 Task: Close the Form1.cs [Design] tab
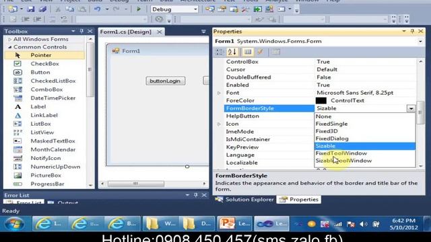(x=159, y=32)
